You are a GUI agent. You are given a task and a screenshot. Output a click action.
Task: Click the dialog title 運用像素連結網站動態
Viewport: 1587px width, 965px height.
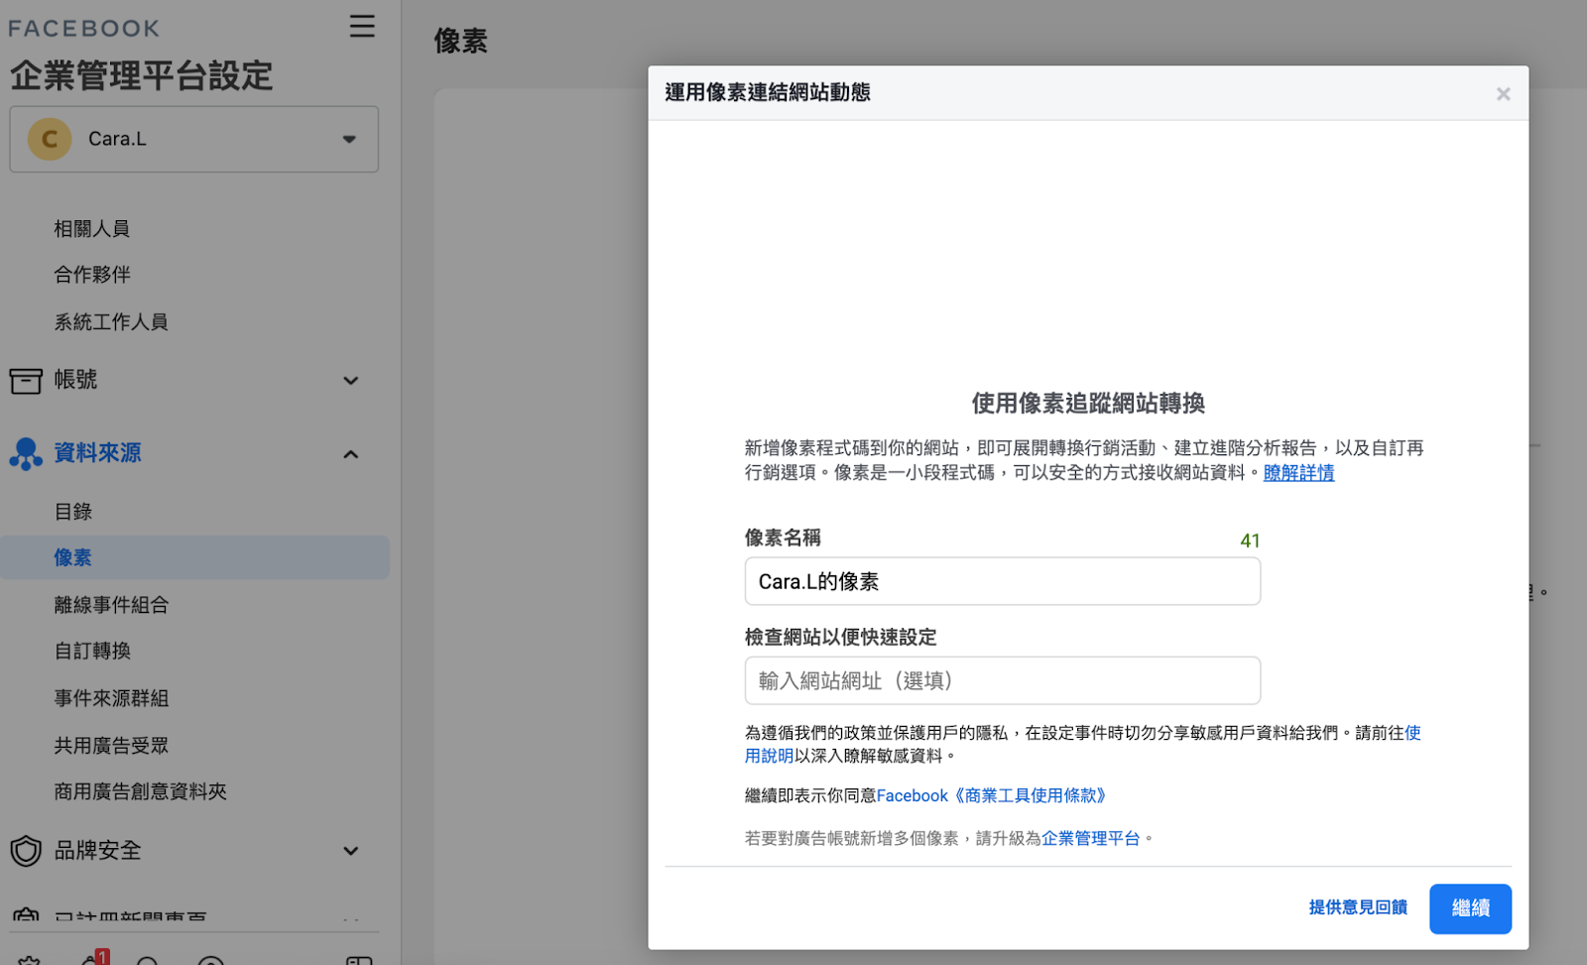click(x=768, y=92)
